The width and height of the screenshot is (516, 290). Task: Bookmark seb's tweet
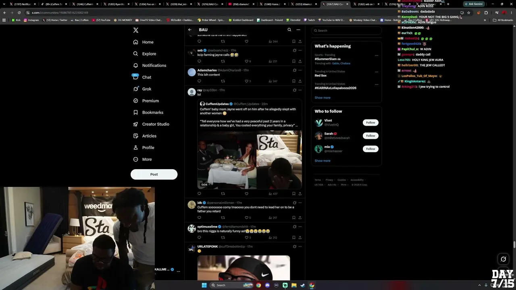294,61
